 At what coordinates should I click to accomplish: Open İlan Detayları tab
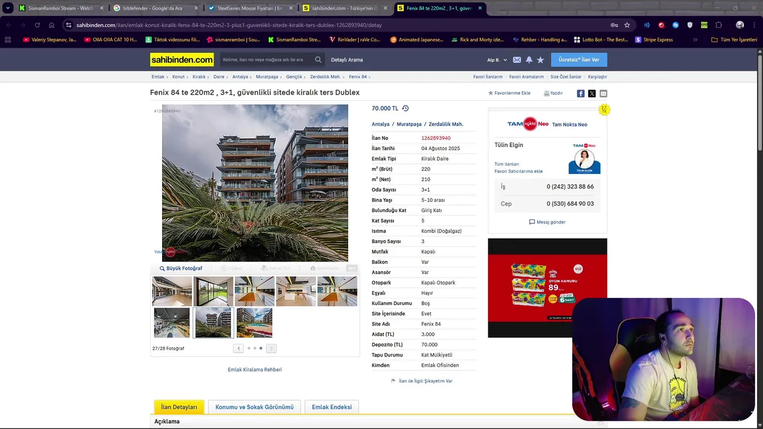pyautogui.click(x=179, y=407)
